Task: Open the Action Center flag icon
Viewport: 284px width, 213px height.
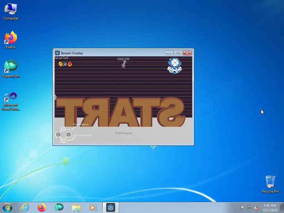Action: point(242,207)
